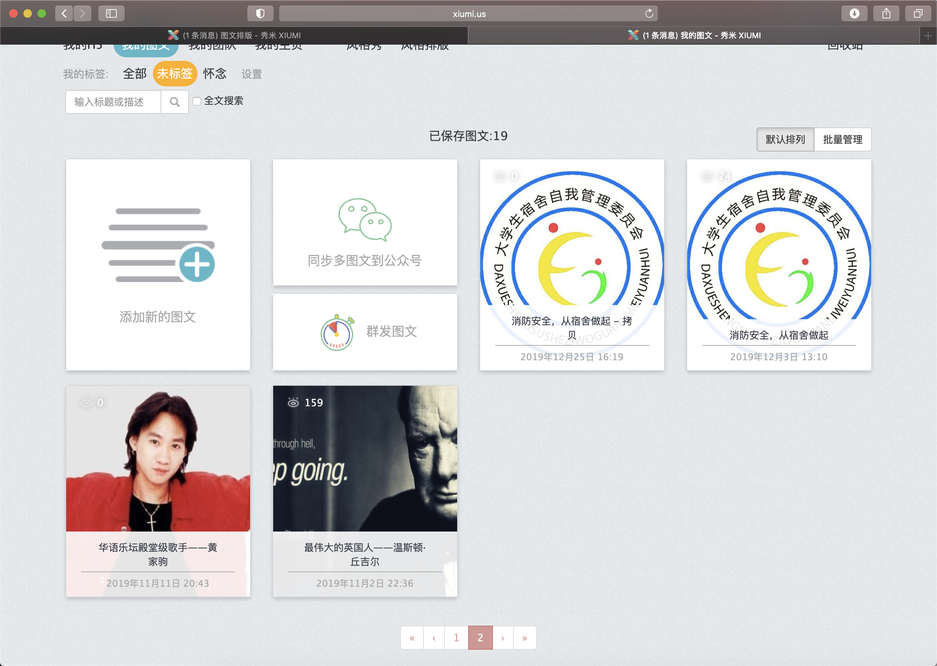The image size is (937, 666).
Task: Jump to last page double chevron
Action: 524,638
